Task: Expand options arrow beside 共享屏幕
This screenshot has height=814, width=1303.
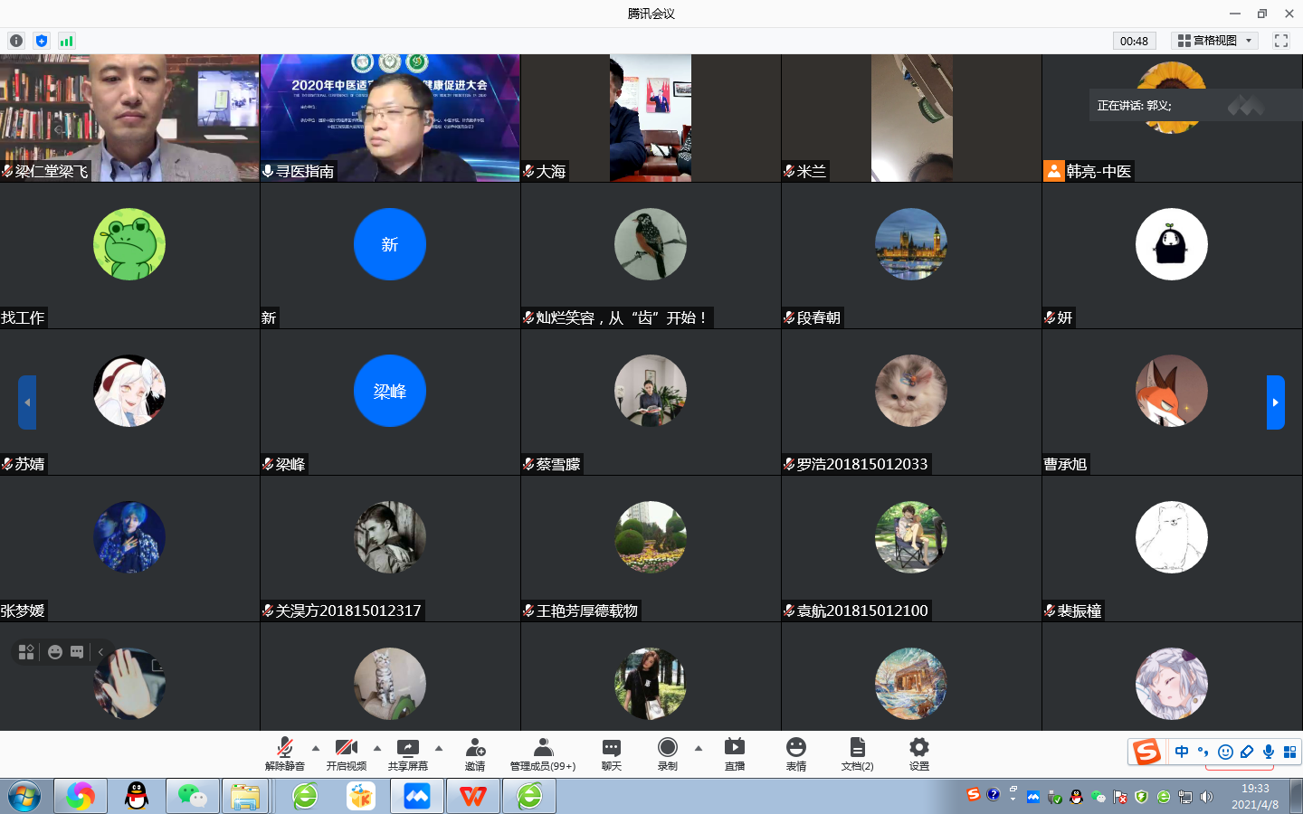Action: pyautogui.click(x=439, y=748)
